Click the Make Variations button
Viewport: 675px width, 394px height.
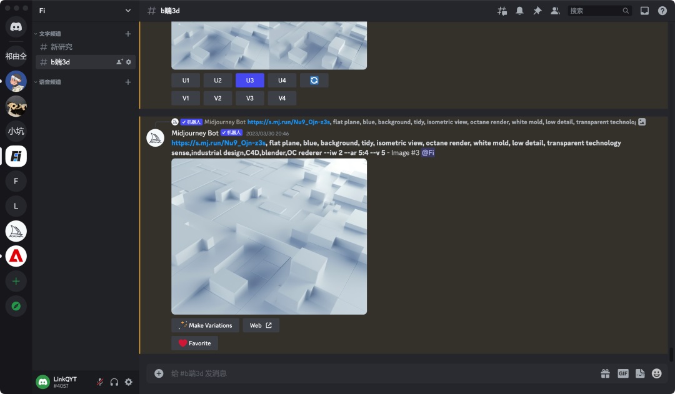click(x=205, y=325)
